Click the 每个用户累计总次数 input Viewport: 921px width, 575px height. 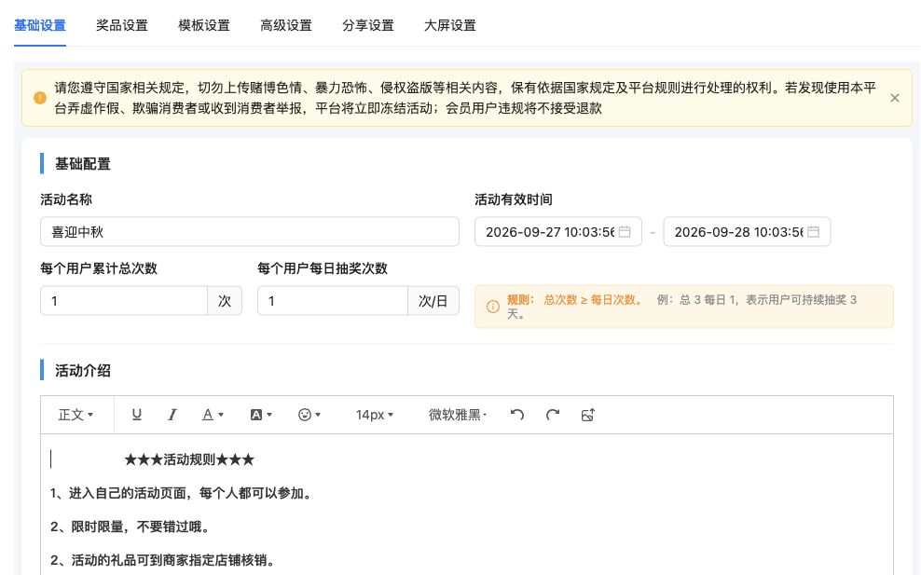coord(124,301)
